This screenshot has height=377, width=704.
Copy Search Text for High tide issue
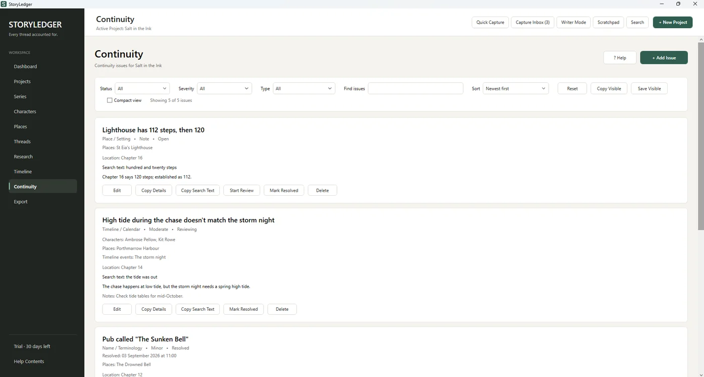pyautogui.click(x=198, y=309)
